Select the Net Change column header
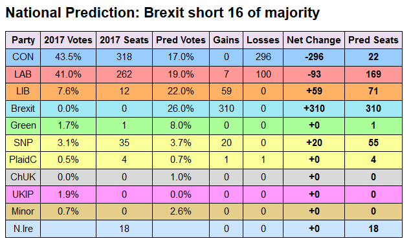The image size is (411, 243). [x=314, y=40]
